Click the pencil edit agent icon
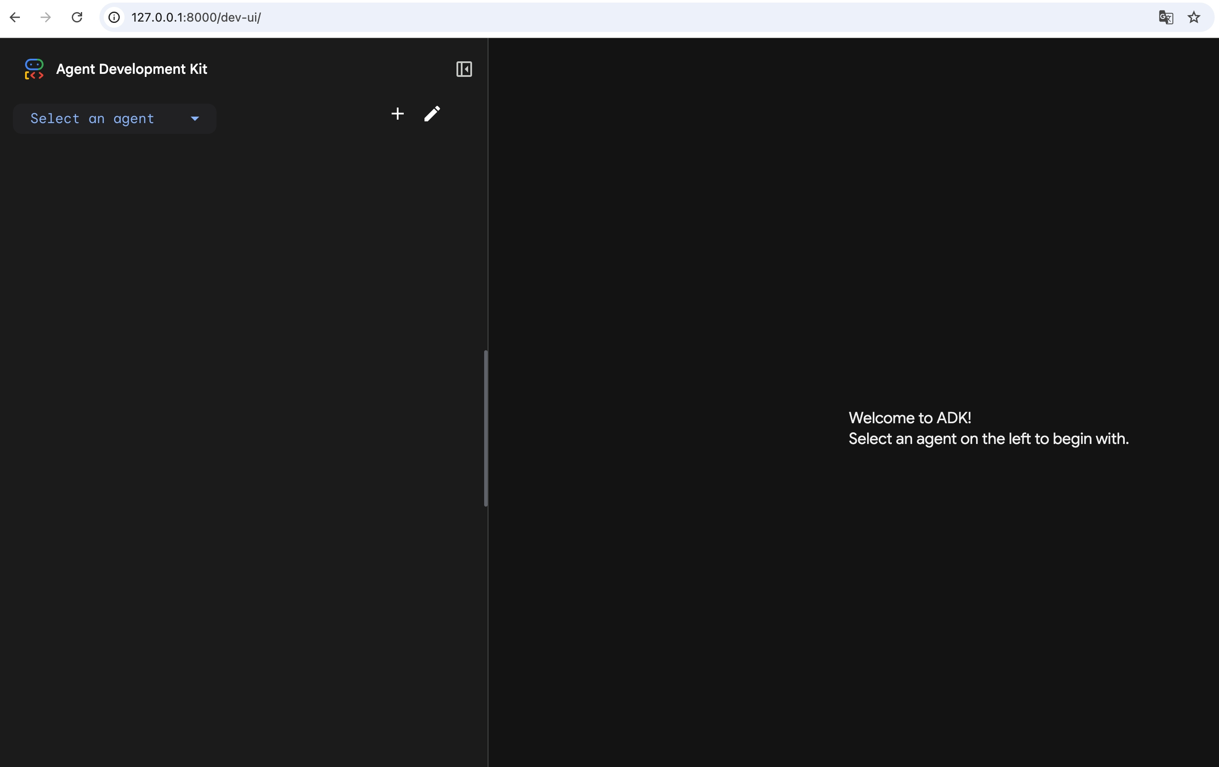This screenshot has height=767, width=1219. click(x=432, y=114)
